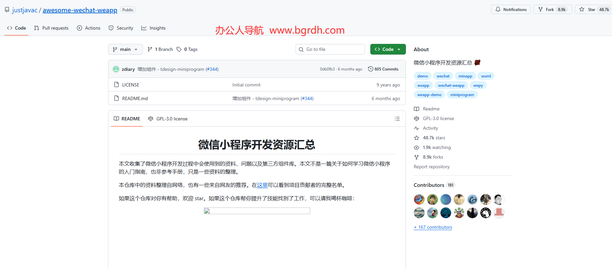Click the history clock icon beside 605 Commits

(371, 69)
